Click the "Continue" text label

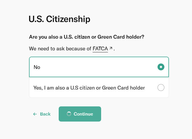click(83, 114)
